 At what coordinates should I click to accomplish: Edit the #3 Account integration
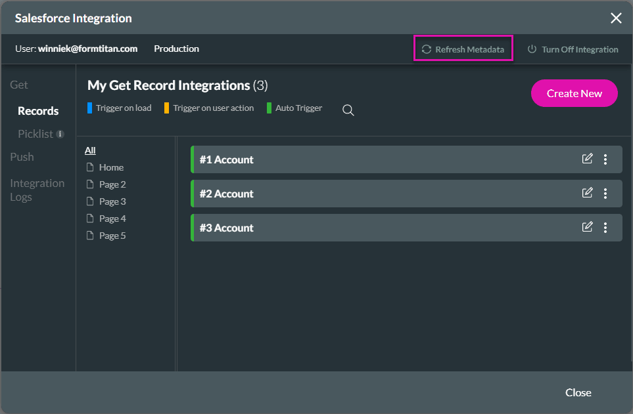click(587, 226)
